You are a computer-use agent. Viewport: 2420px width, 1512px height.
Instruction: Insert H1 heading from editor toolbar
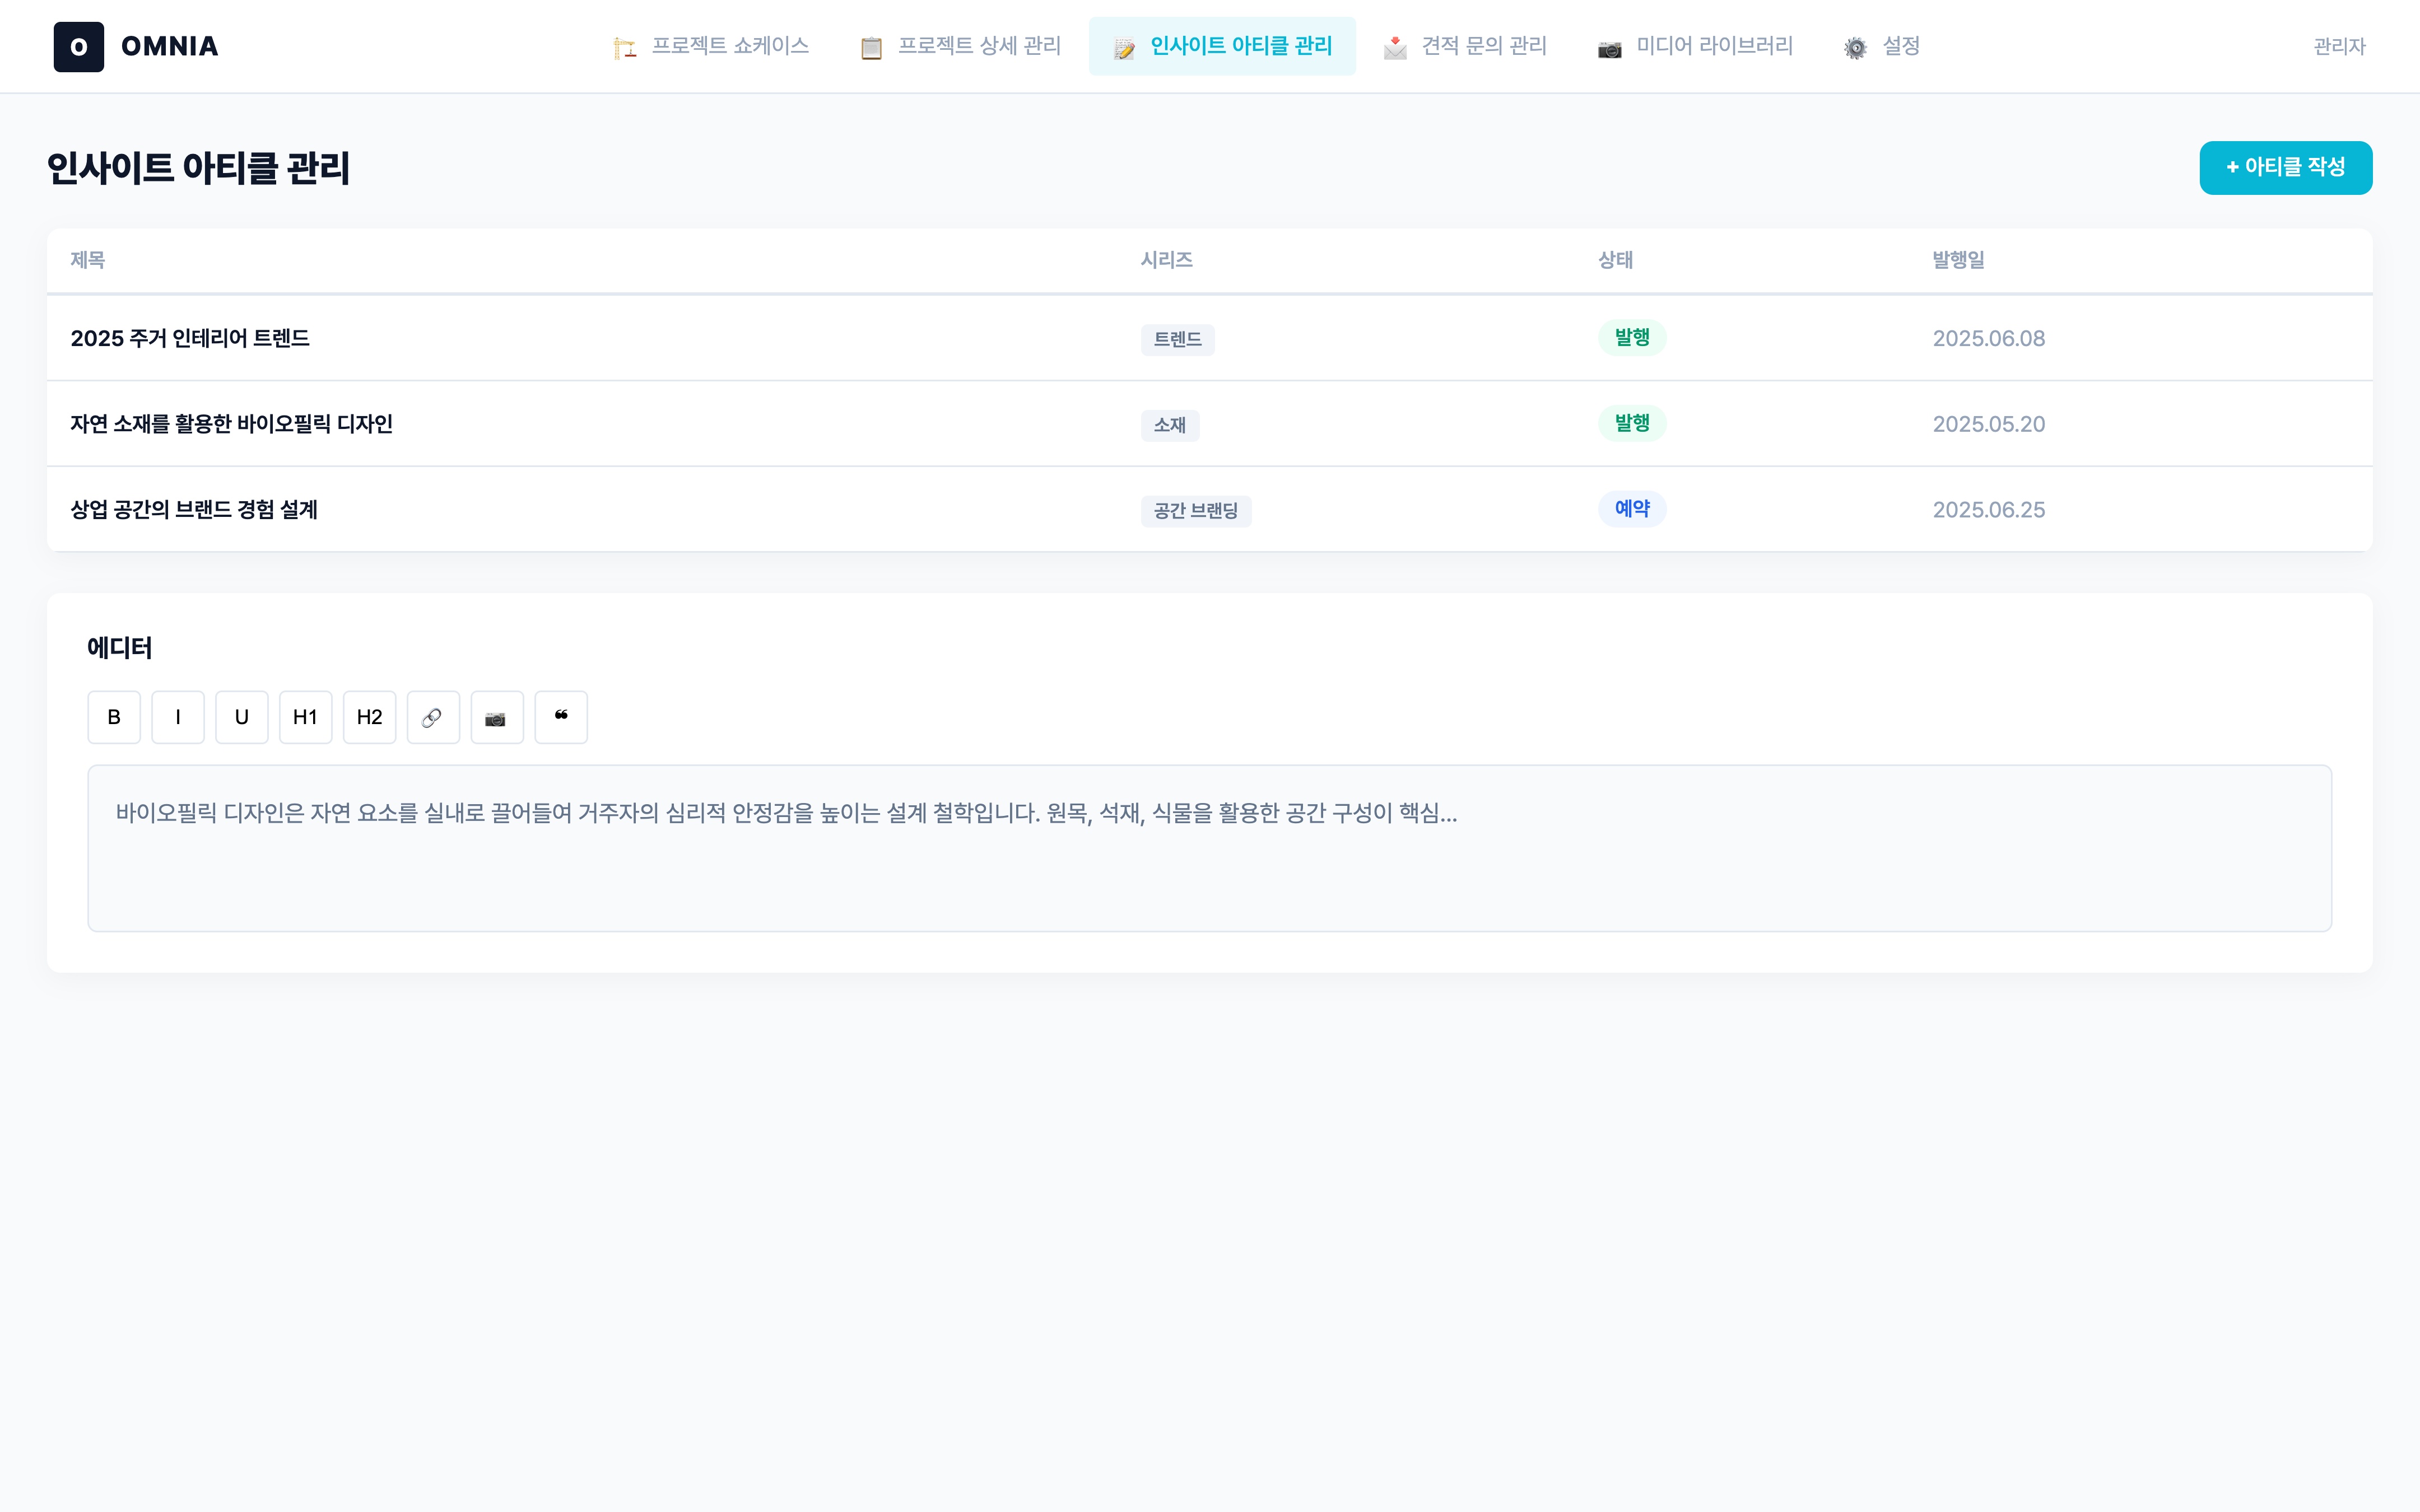(305, 717)
